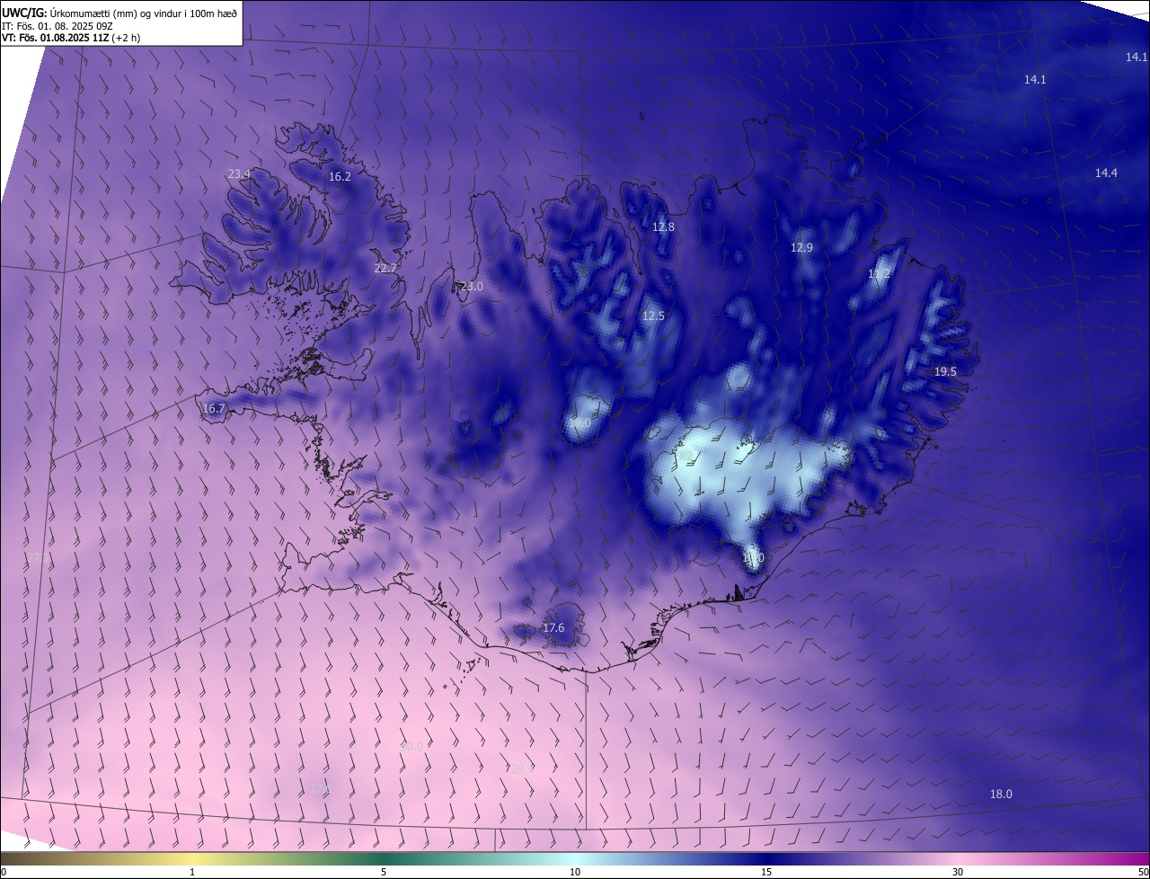Click the colour scale tick label 0
1150x879 pixels.
point(4,873)
